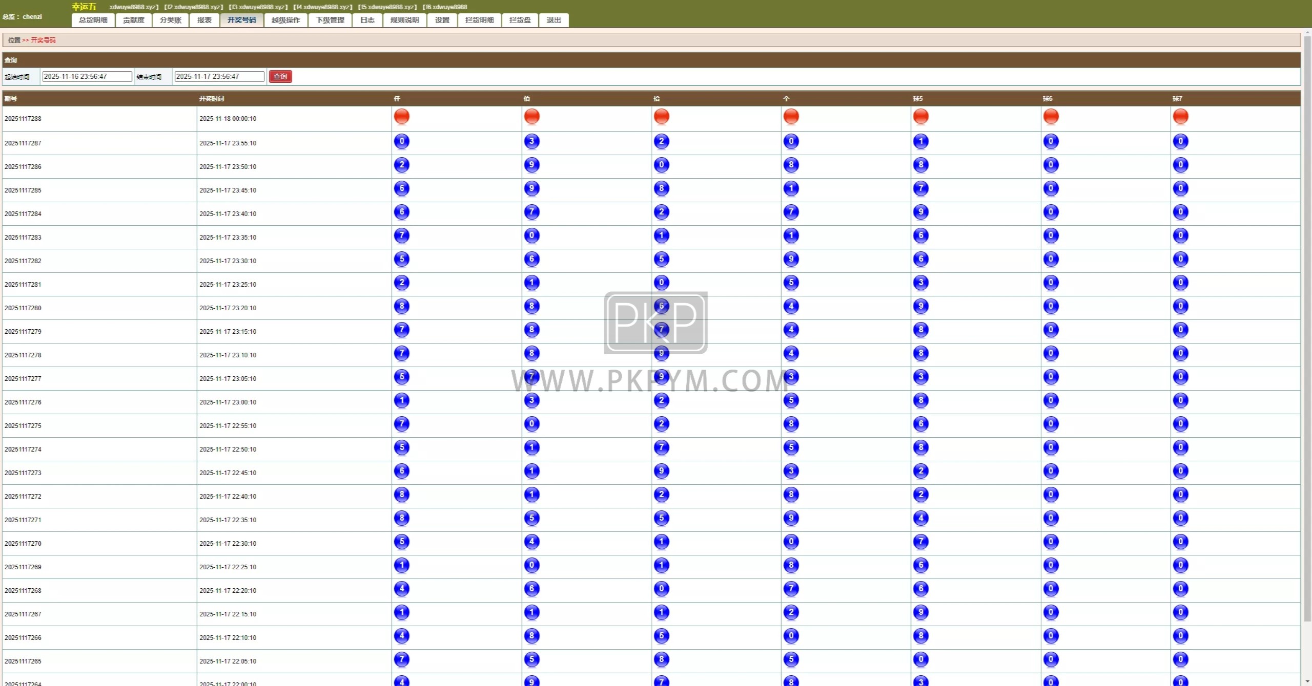Screen dimensions: 1312x686
Task: Open the f2.xdwuye8988.xyz link
Action: pos(194,7)
